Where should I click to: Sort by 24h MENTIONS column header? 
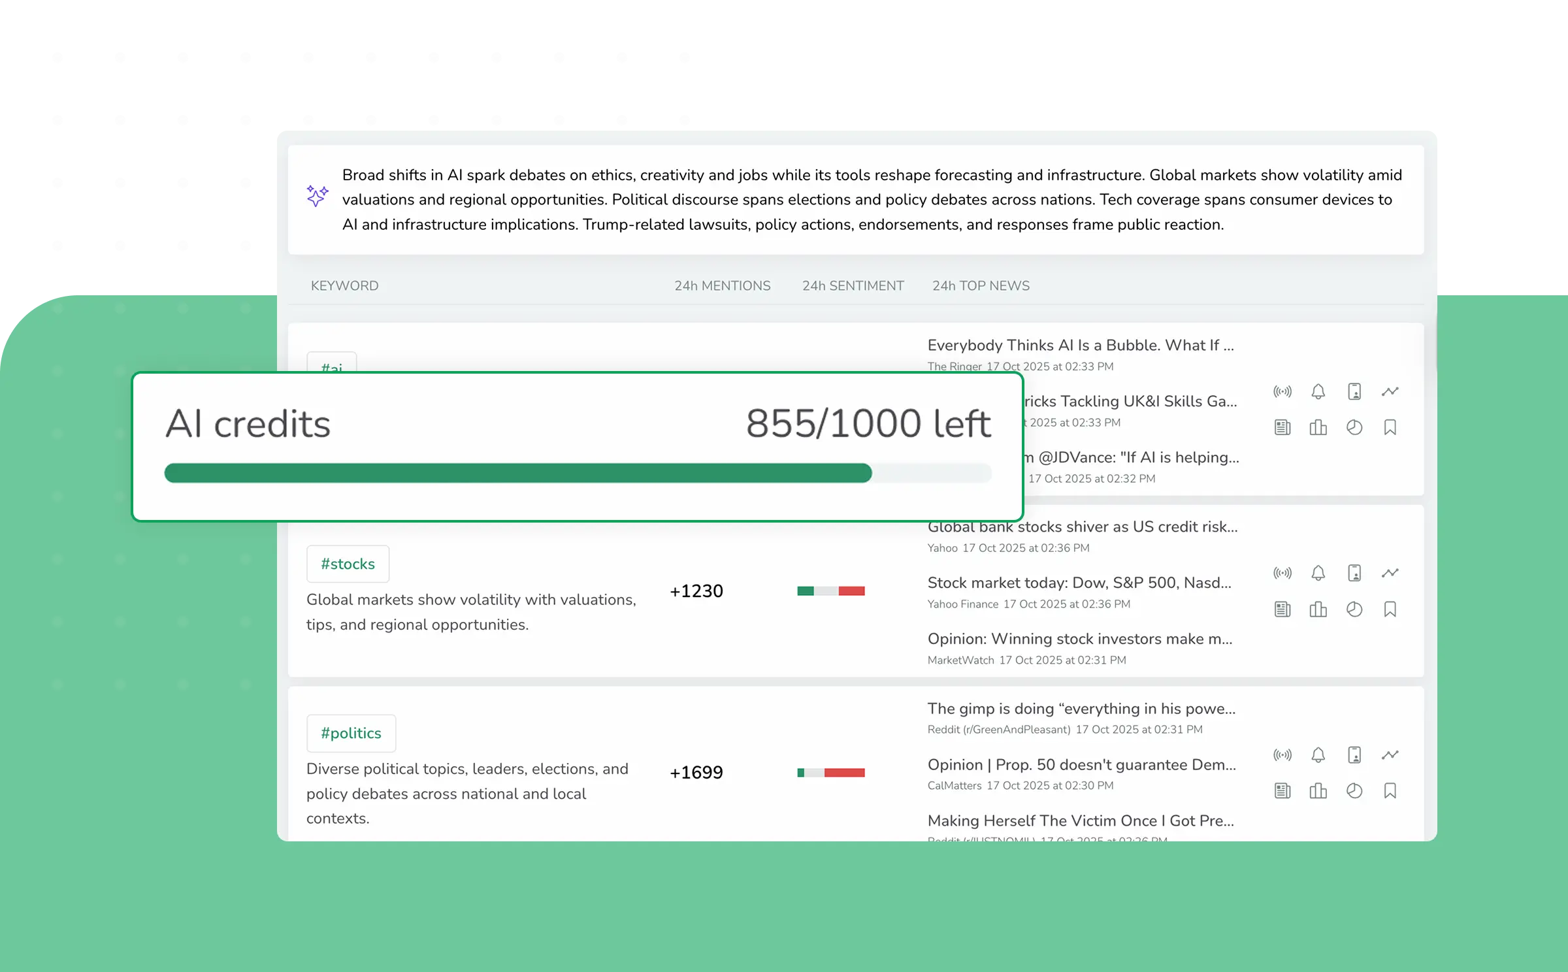point(722,285)
